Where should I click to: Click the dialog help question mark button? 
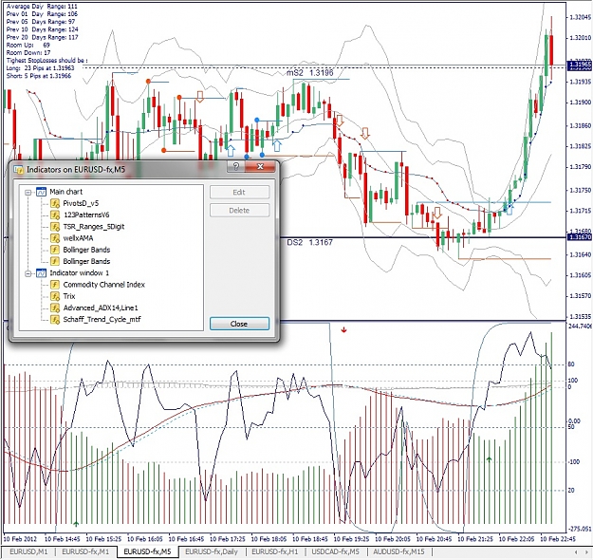pos(236,166)
